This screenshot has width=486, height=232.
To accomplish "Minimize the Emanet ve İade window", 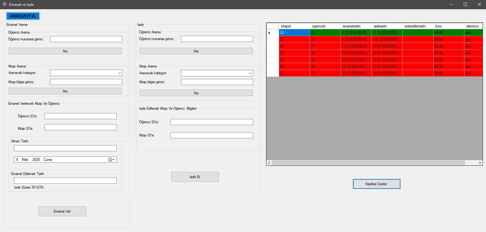I will (x=451, y=4).
